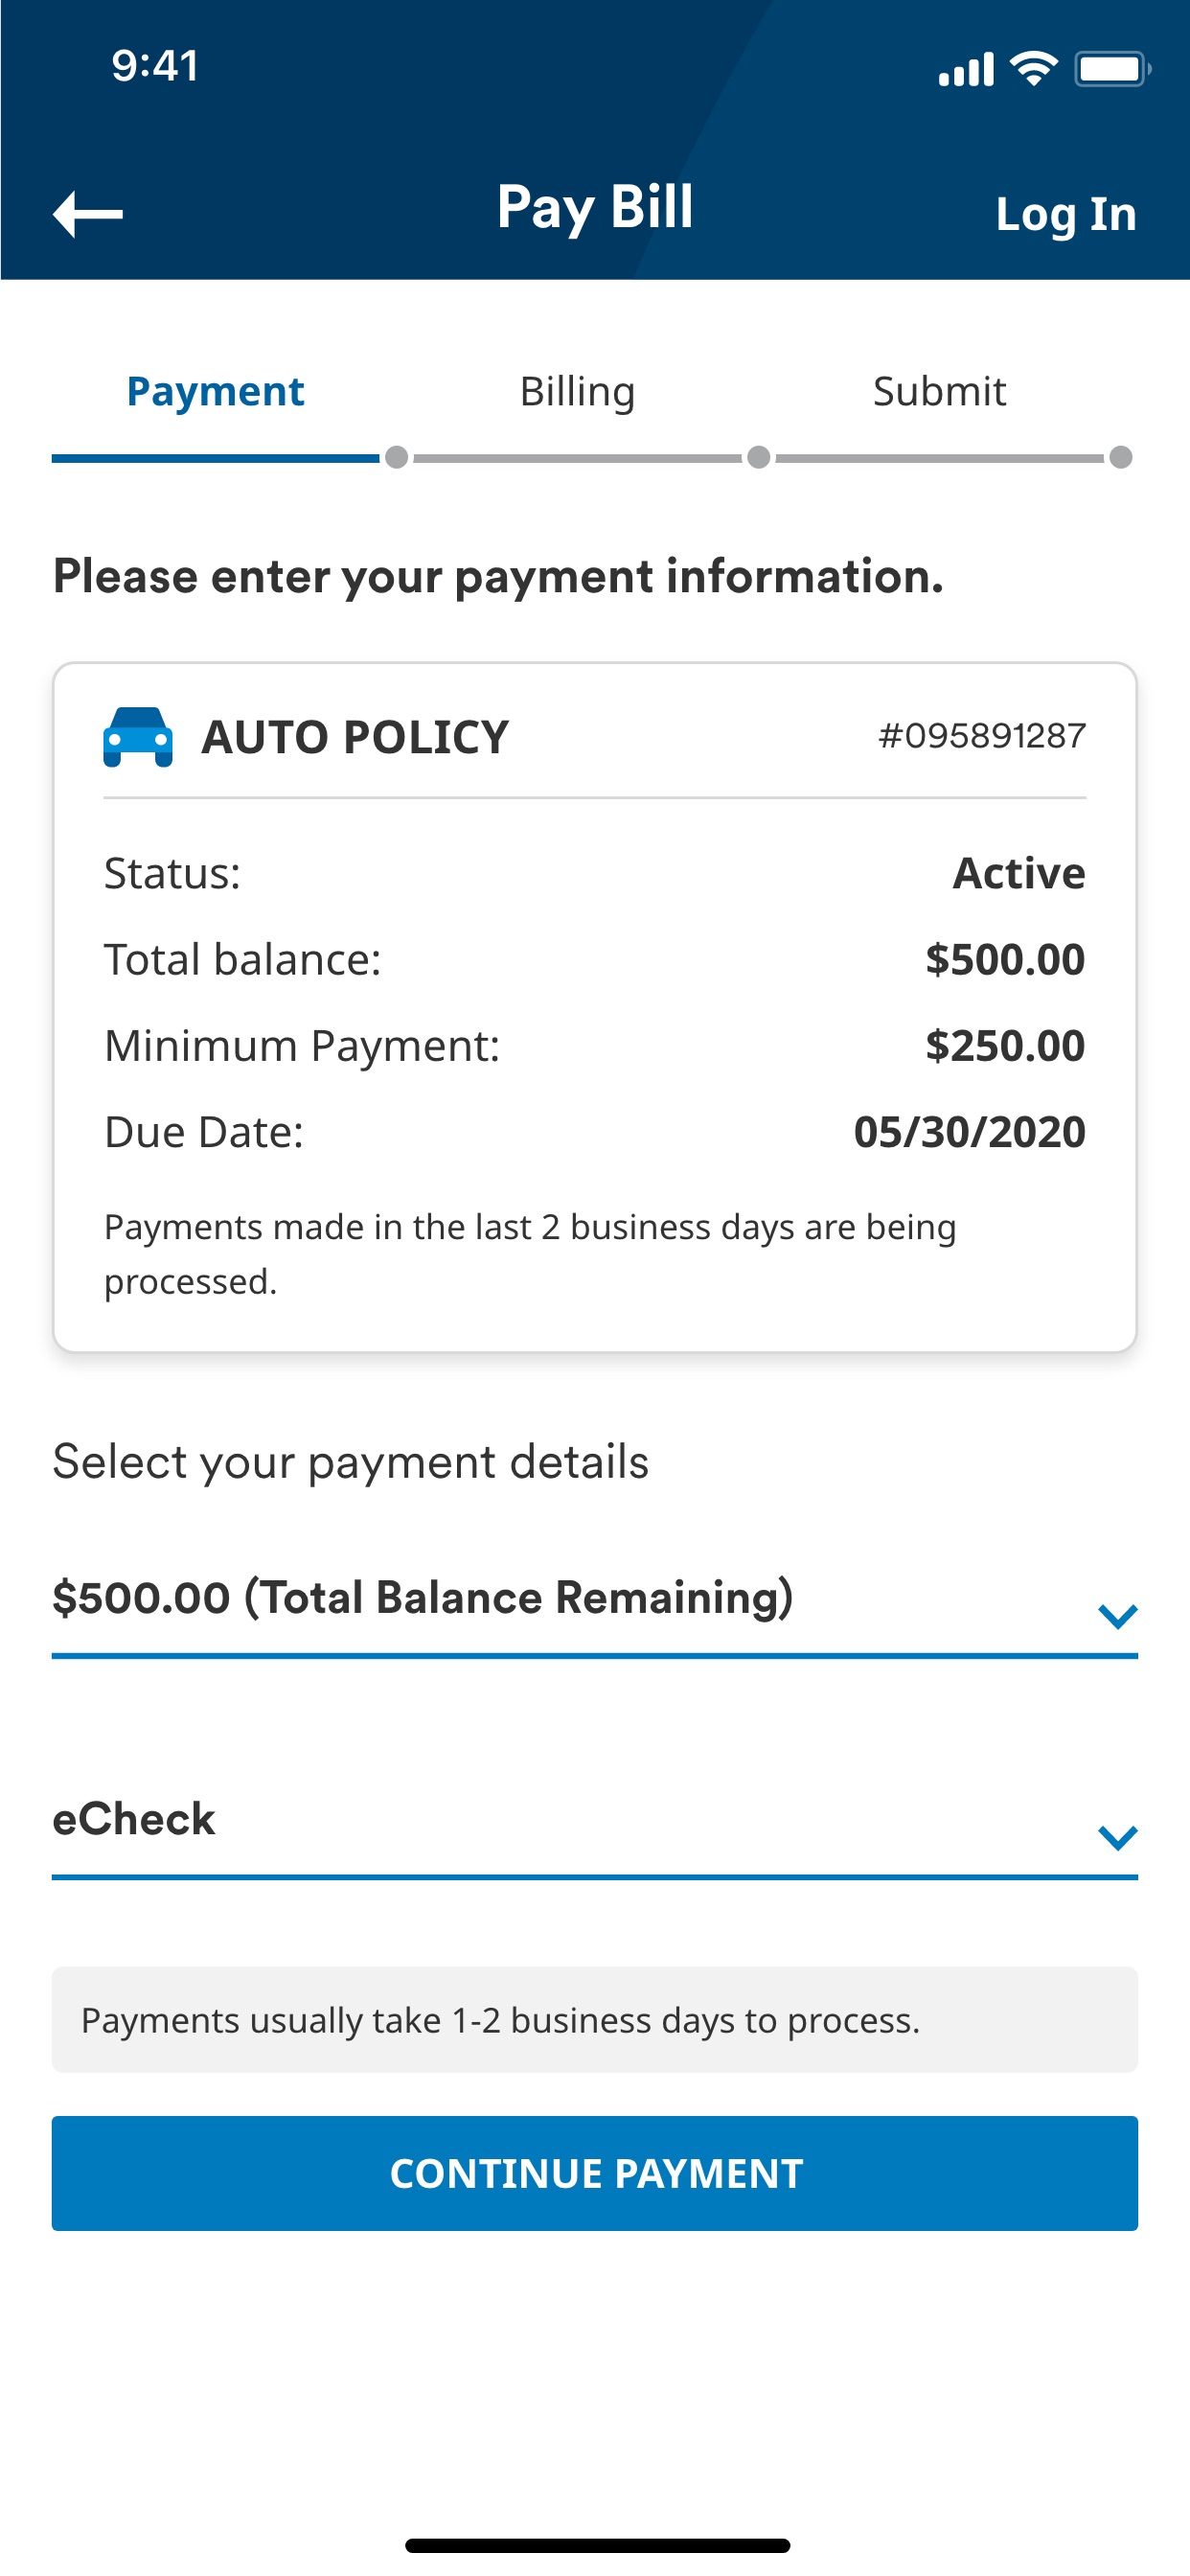This screenshot has width=1190, height=2576.
Task: Tap the cellular signal bars icon
Action: (965, 69)
